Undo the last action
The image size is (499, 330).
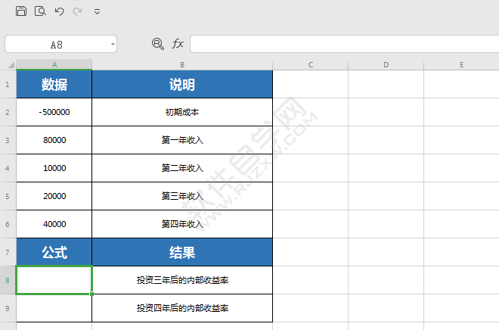pyautogui.click(x=59, y=11)
